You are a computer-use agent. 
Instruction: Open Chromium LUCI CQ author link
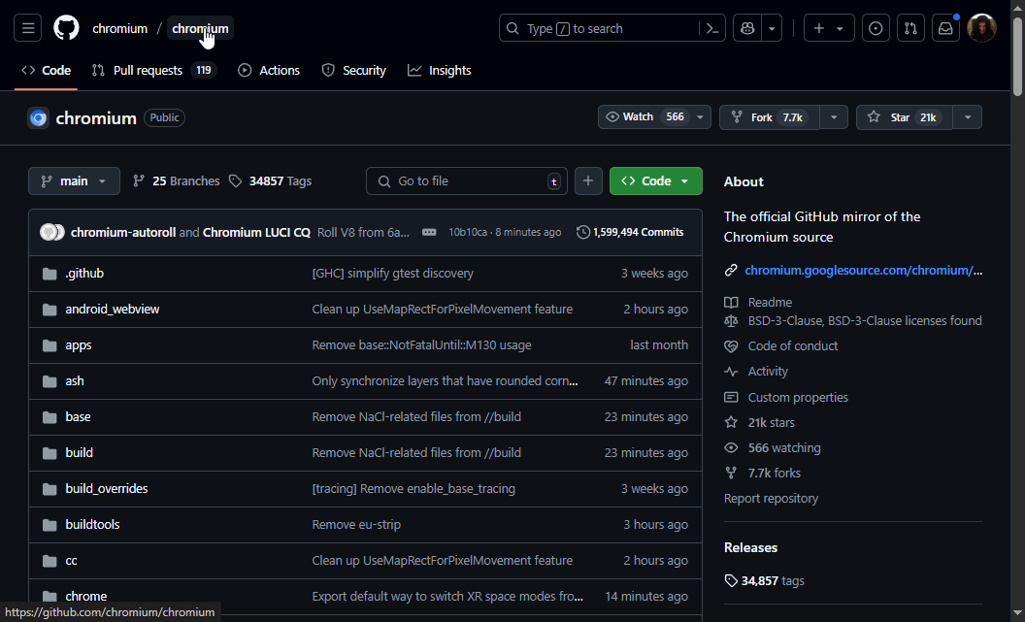[256, 232]
